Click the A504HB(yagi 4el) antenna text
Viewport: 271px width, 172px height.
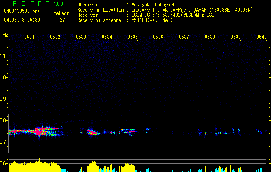tap(152, 20)
